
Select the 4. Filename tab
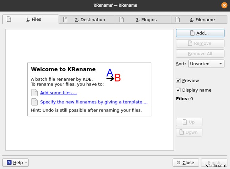[x=199, y=20]
